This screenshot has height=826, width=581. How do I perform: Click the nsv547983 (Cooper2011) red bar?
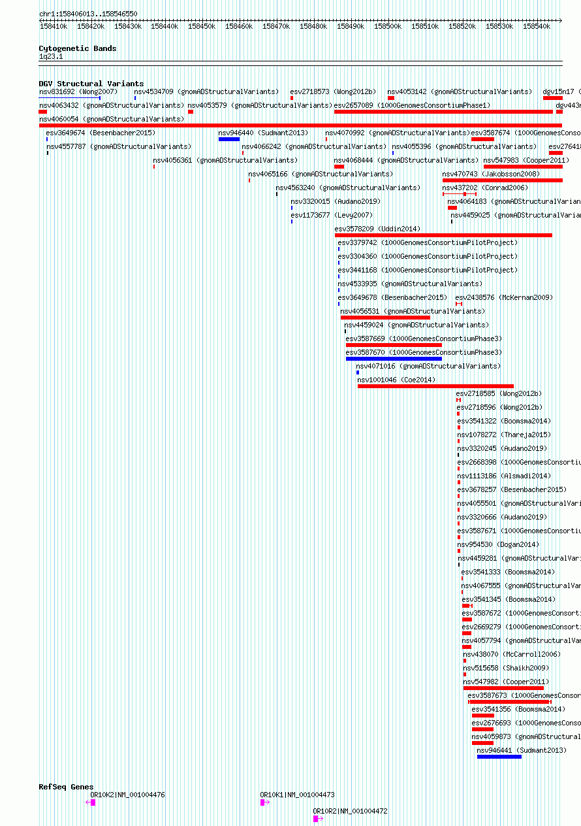523,167
